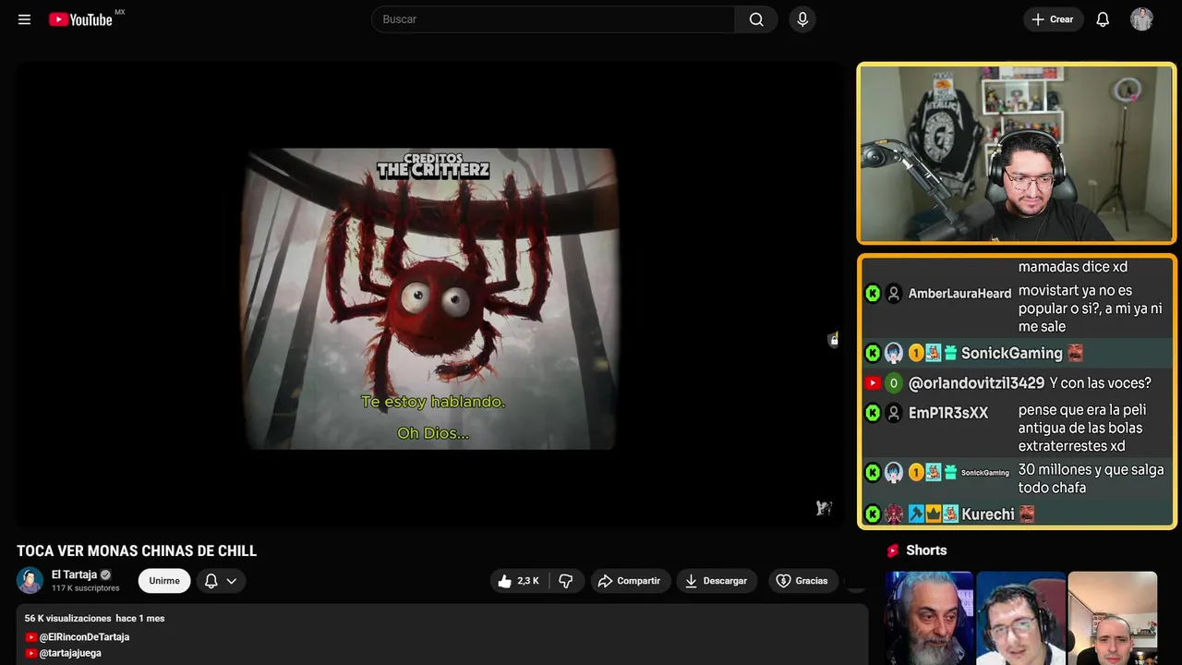Open the account avatar menu
The height and width of the screenshot is (665, 1182).
click(x=1141, y=19)
